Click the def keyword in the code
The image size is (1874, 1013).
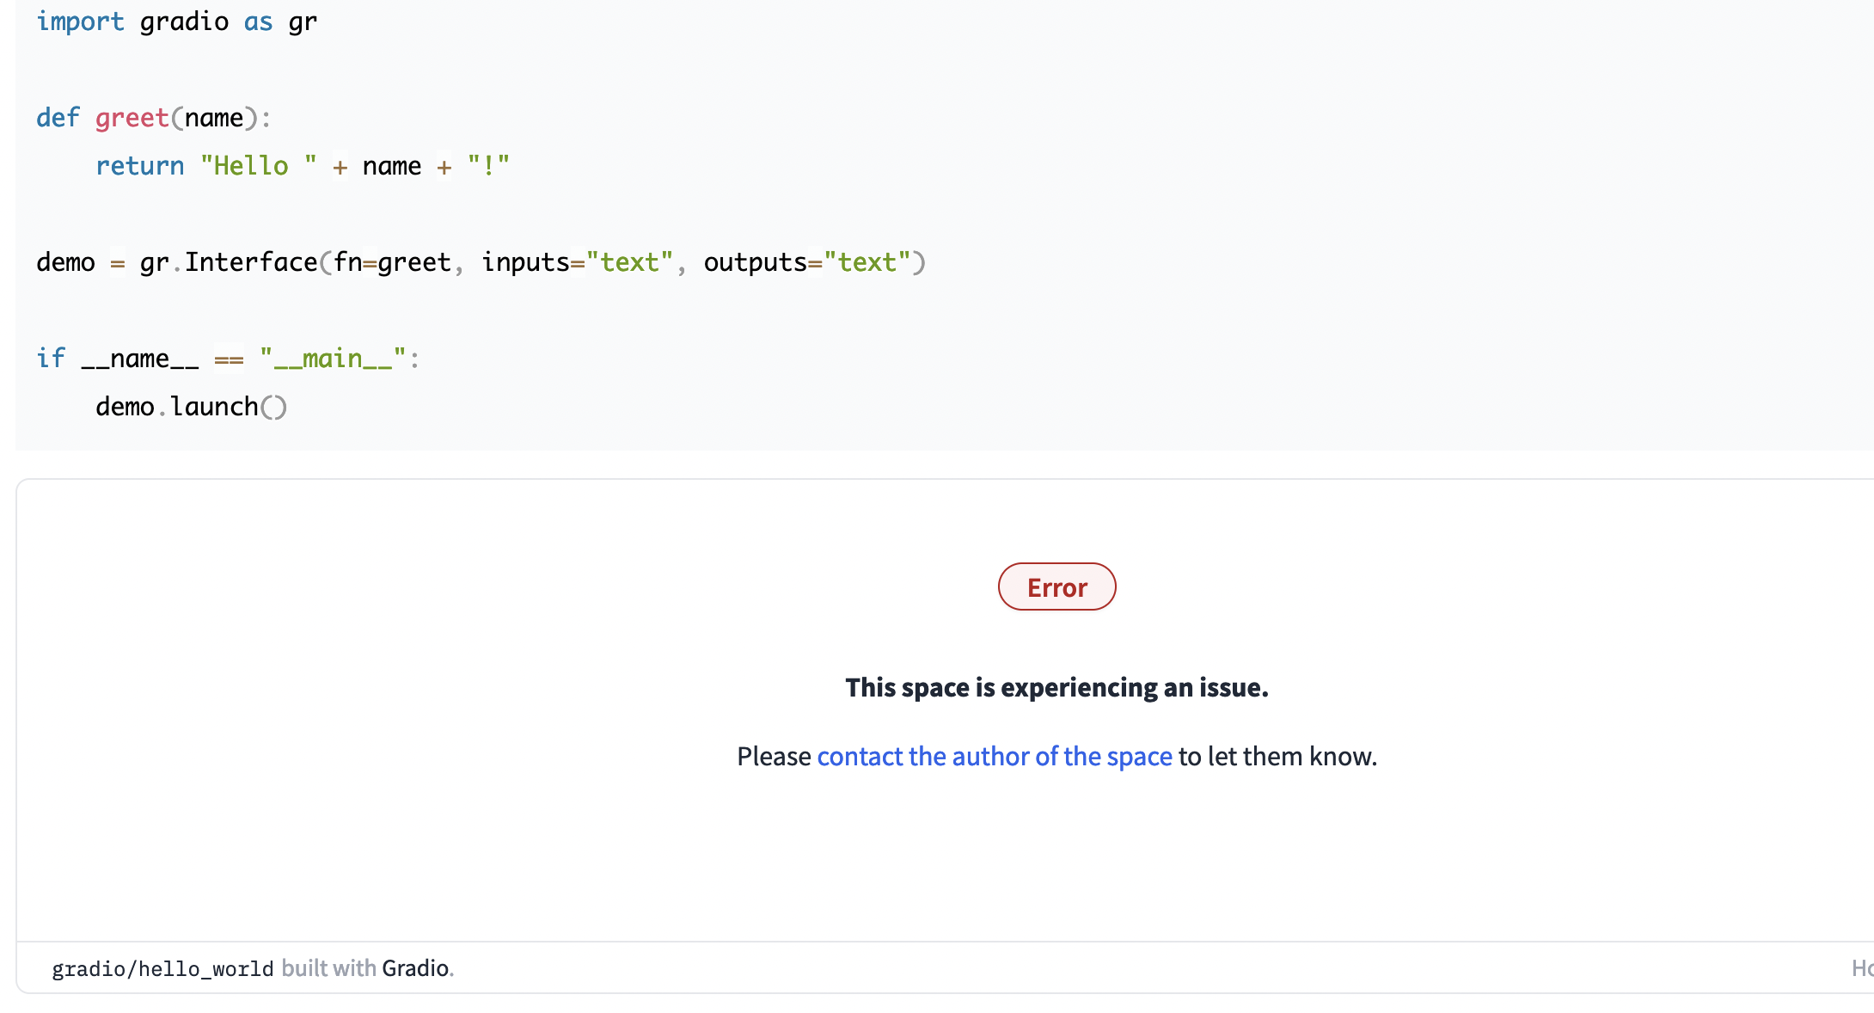point(57,117)
